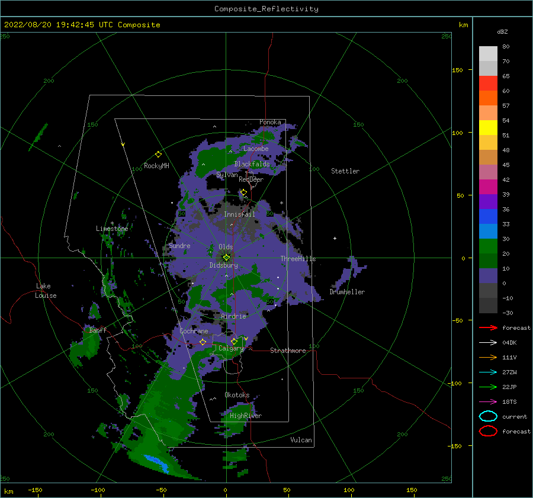Image resolution: width=533 pixels, height=498 pixels.
Task: Click the white asterisk marker east of Innisfail
Action: [x=281, y=203]
